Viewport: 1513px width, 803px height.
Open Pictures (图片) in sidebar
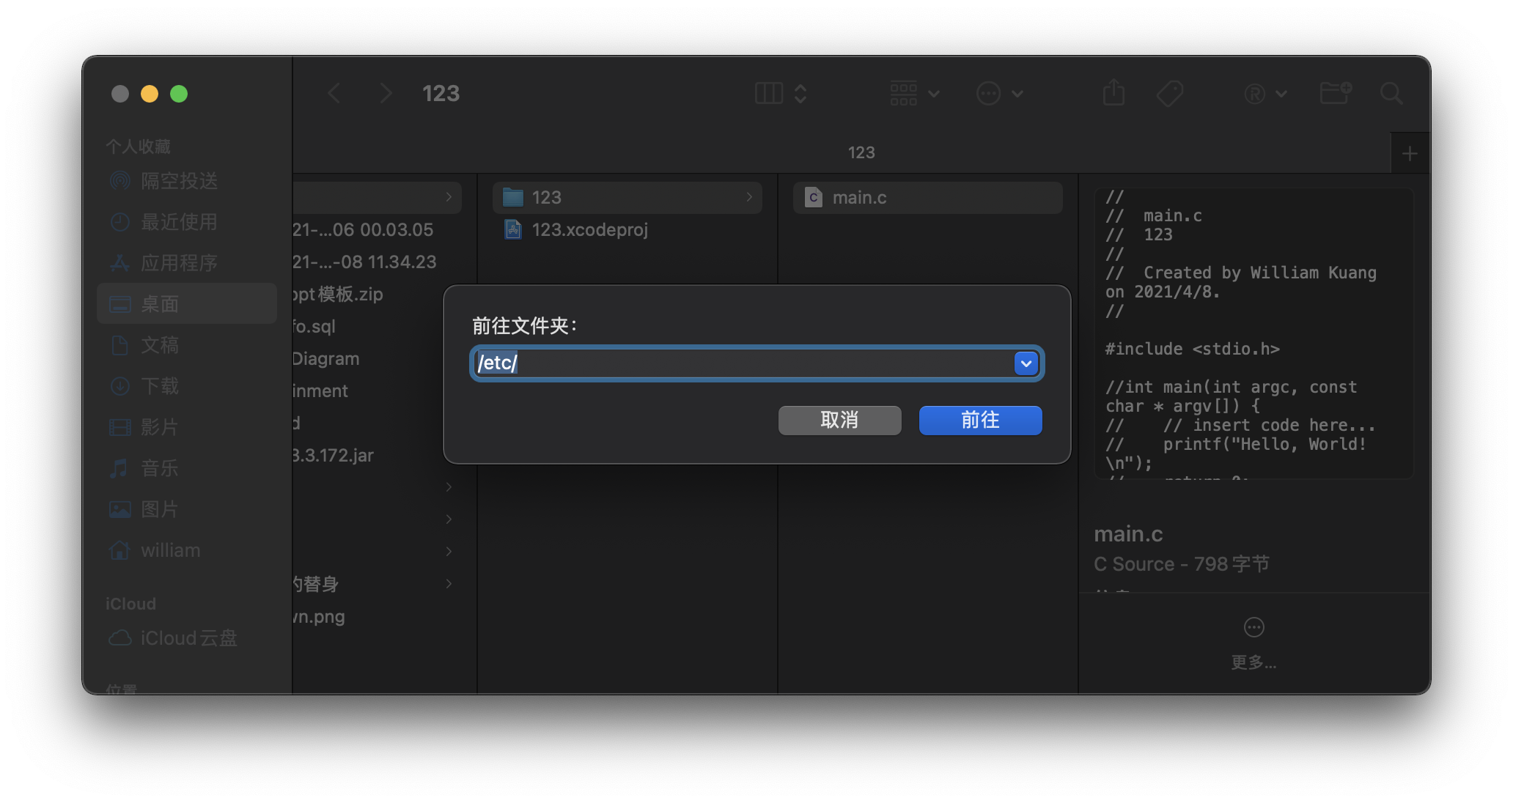(187, 509)
